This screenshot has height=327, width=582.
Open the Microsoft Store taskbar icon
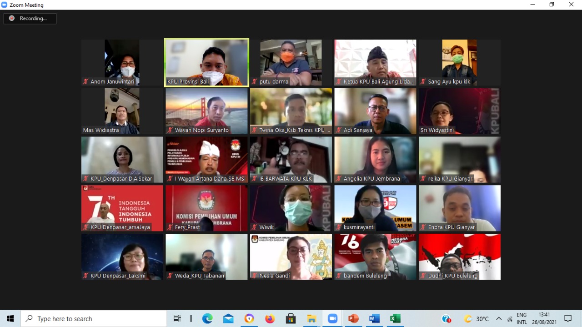click(x=291, y=319)
